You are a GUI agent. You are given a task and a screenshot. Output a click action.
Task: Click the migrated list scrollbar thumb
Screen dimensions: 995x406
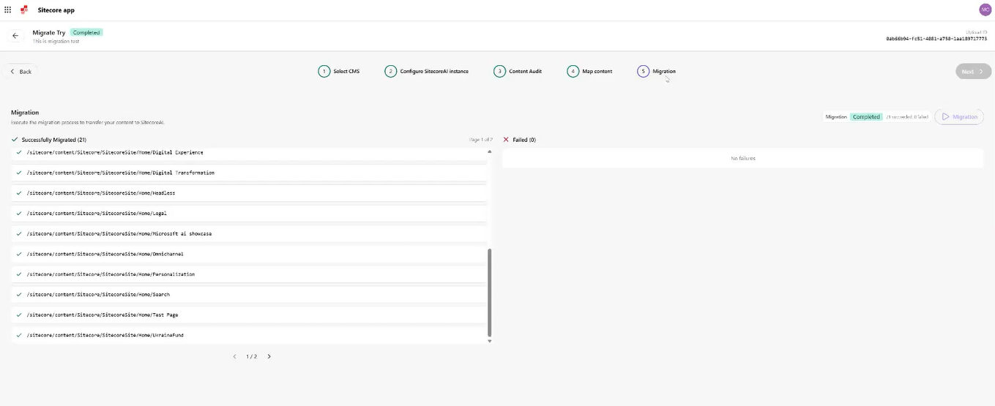click(x=490, y=292)
